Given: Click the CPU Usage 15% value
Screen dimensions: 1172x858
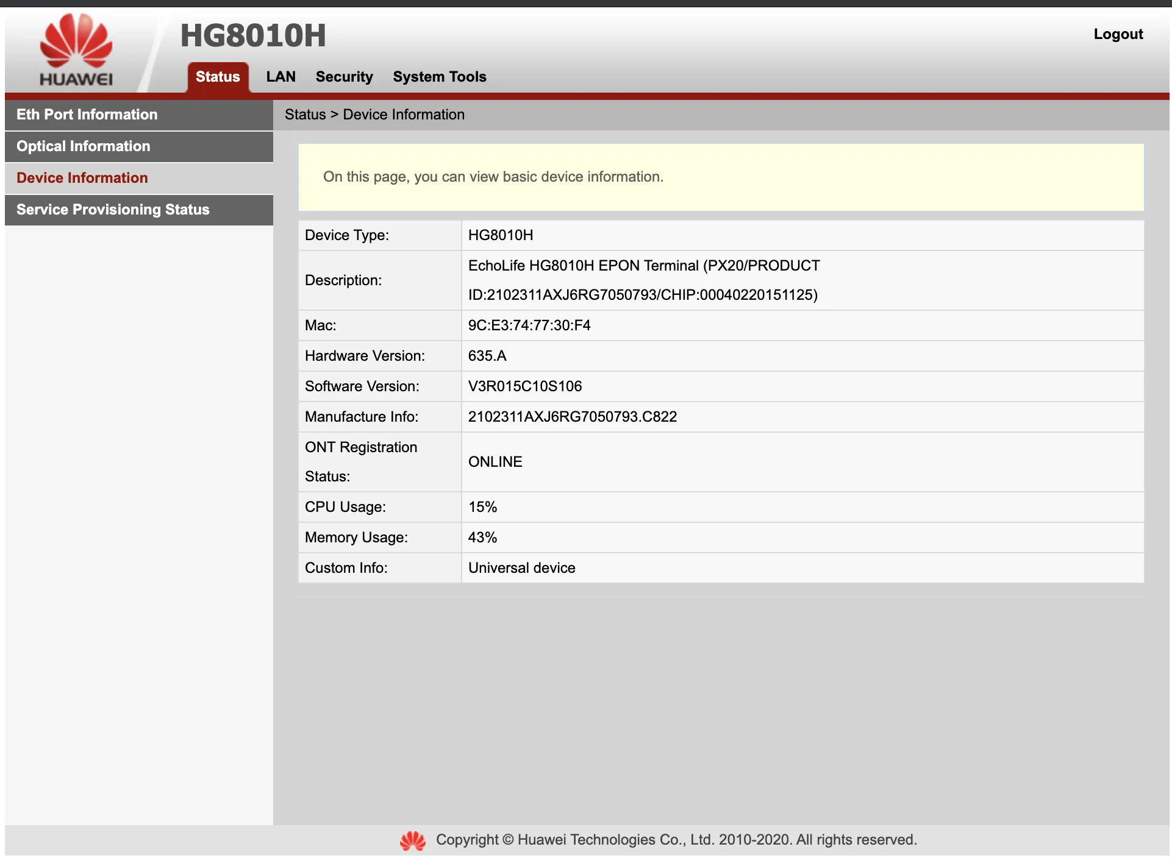Looking at the screenshot, I should click(x=482, y=507).
